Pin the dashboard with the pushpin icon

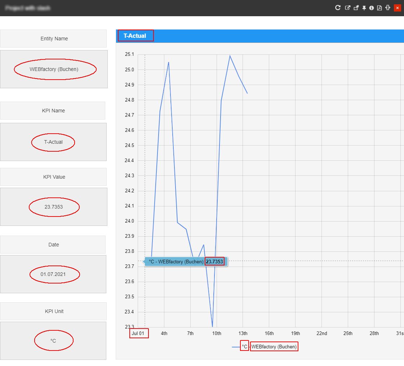pyautogui.click(x=364, y=8)
